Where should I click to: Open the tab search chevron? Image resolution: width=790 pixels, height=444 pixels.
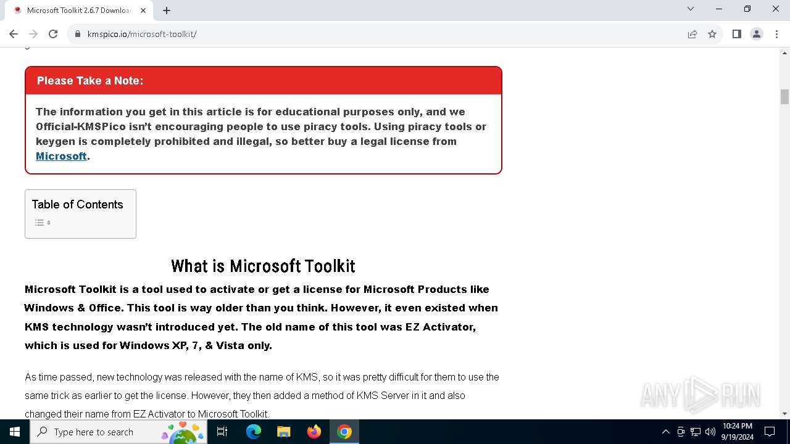[x=691, y=9]
